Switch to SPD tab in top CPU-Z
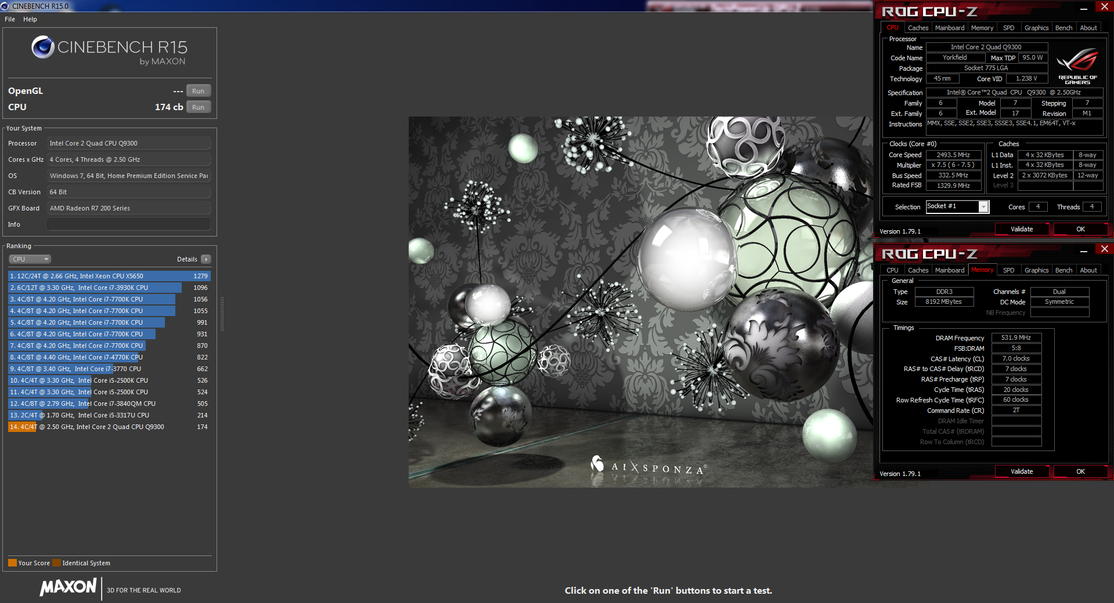 click(x=1009, y=28)
